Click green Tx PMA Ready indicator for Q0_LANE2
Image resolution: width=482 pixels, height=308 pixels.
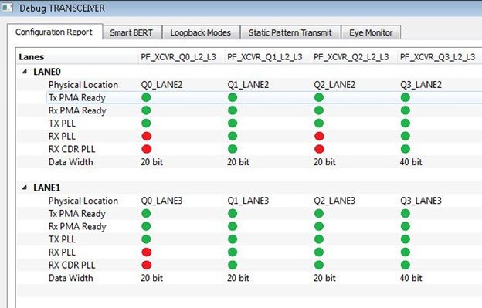[146, 98]
